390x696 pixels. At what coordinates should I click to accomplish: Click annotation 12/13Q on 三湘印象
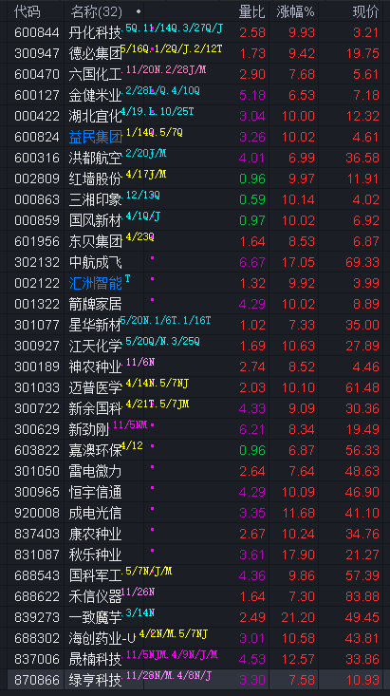point(143,195)
